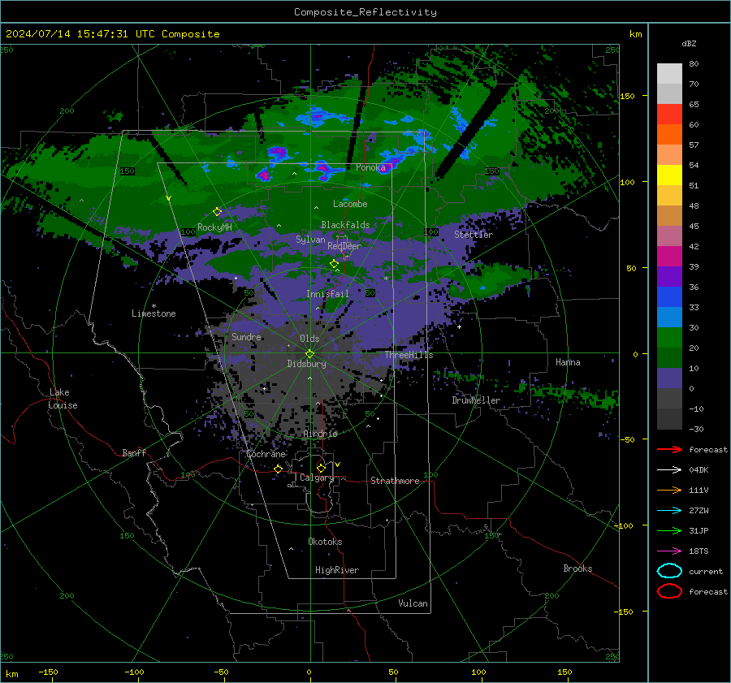The width and height of the screenshot is (731, 683).
Task: Click the RockyMH label
Action: point(214,227)
